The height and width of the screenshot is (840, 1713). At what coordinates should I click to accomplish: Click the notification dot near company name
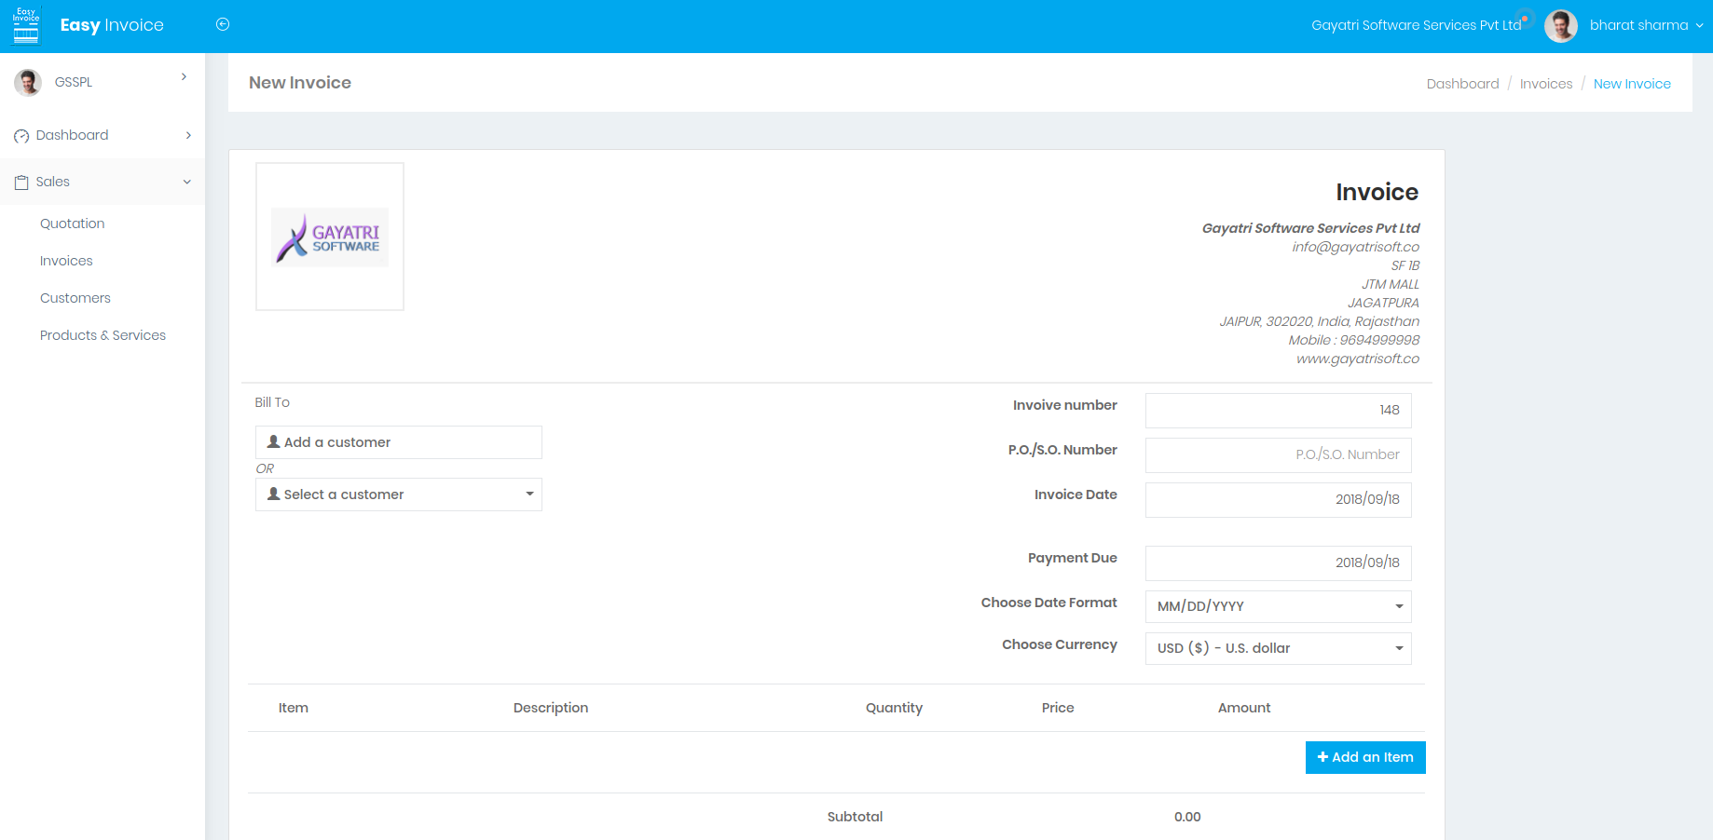1524,18
